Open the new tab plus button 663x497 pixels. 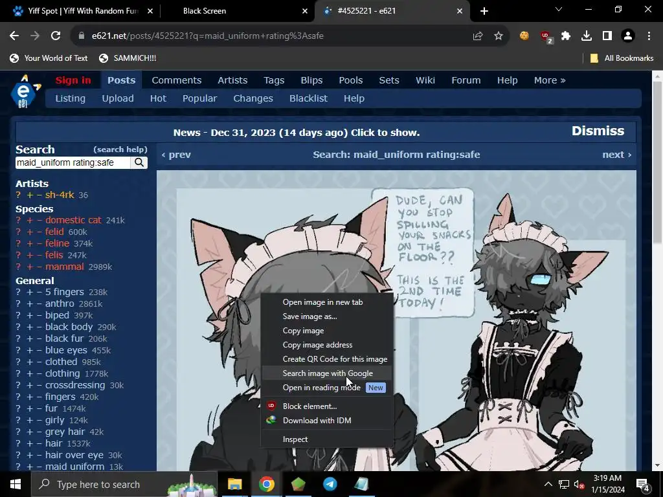point(484,11)
